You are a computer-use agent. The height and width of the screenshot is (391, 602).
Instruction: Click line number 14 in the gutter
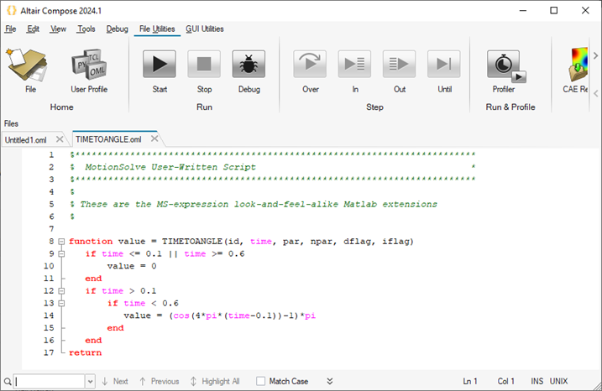pos(49,315)
